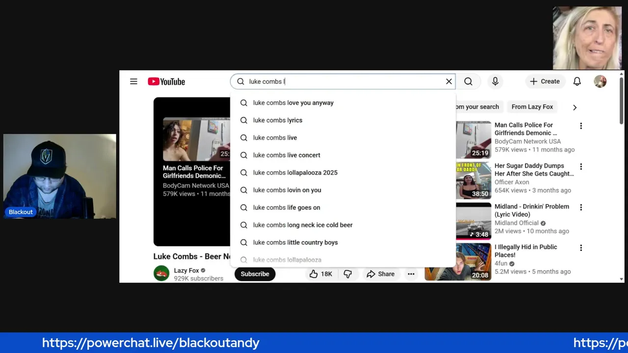This screenshot has width=628, height=353.
Task: Open more actions three-dot button under video
Action: point(411,274)
